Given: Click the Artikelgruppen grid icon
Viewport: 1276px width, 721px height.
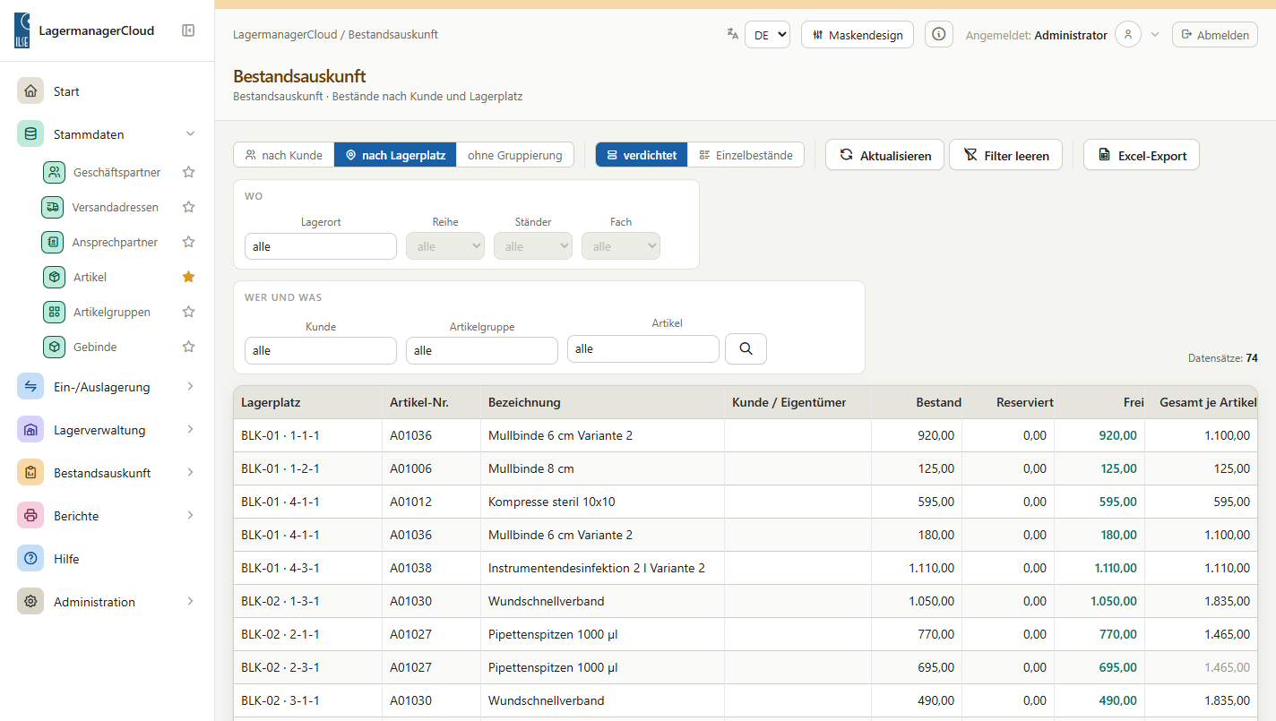Looking at the screenshot, I should 54,312.
